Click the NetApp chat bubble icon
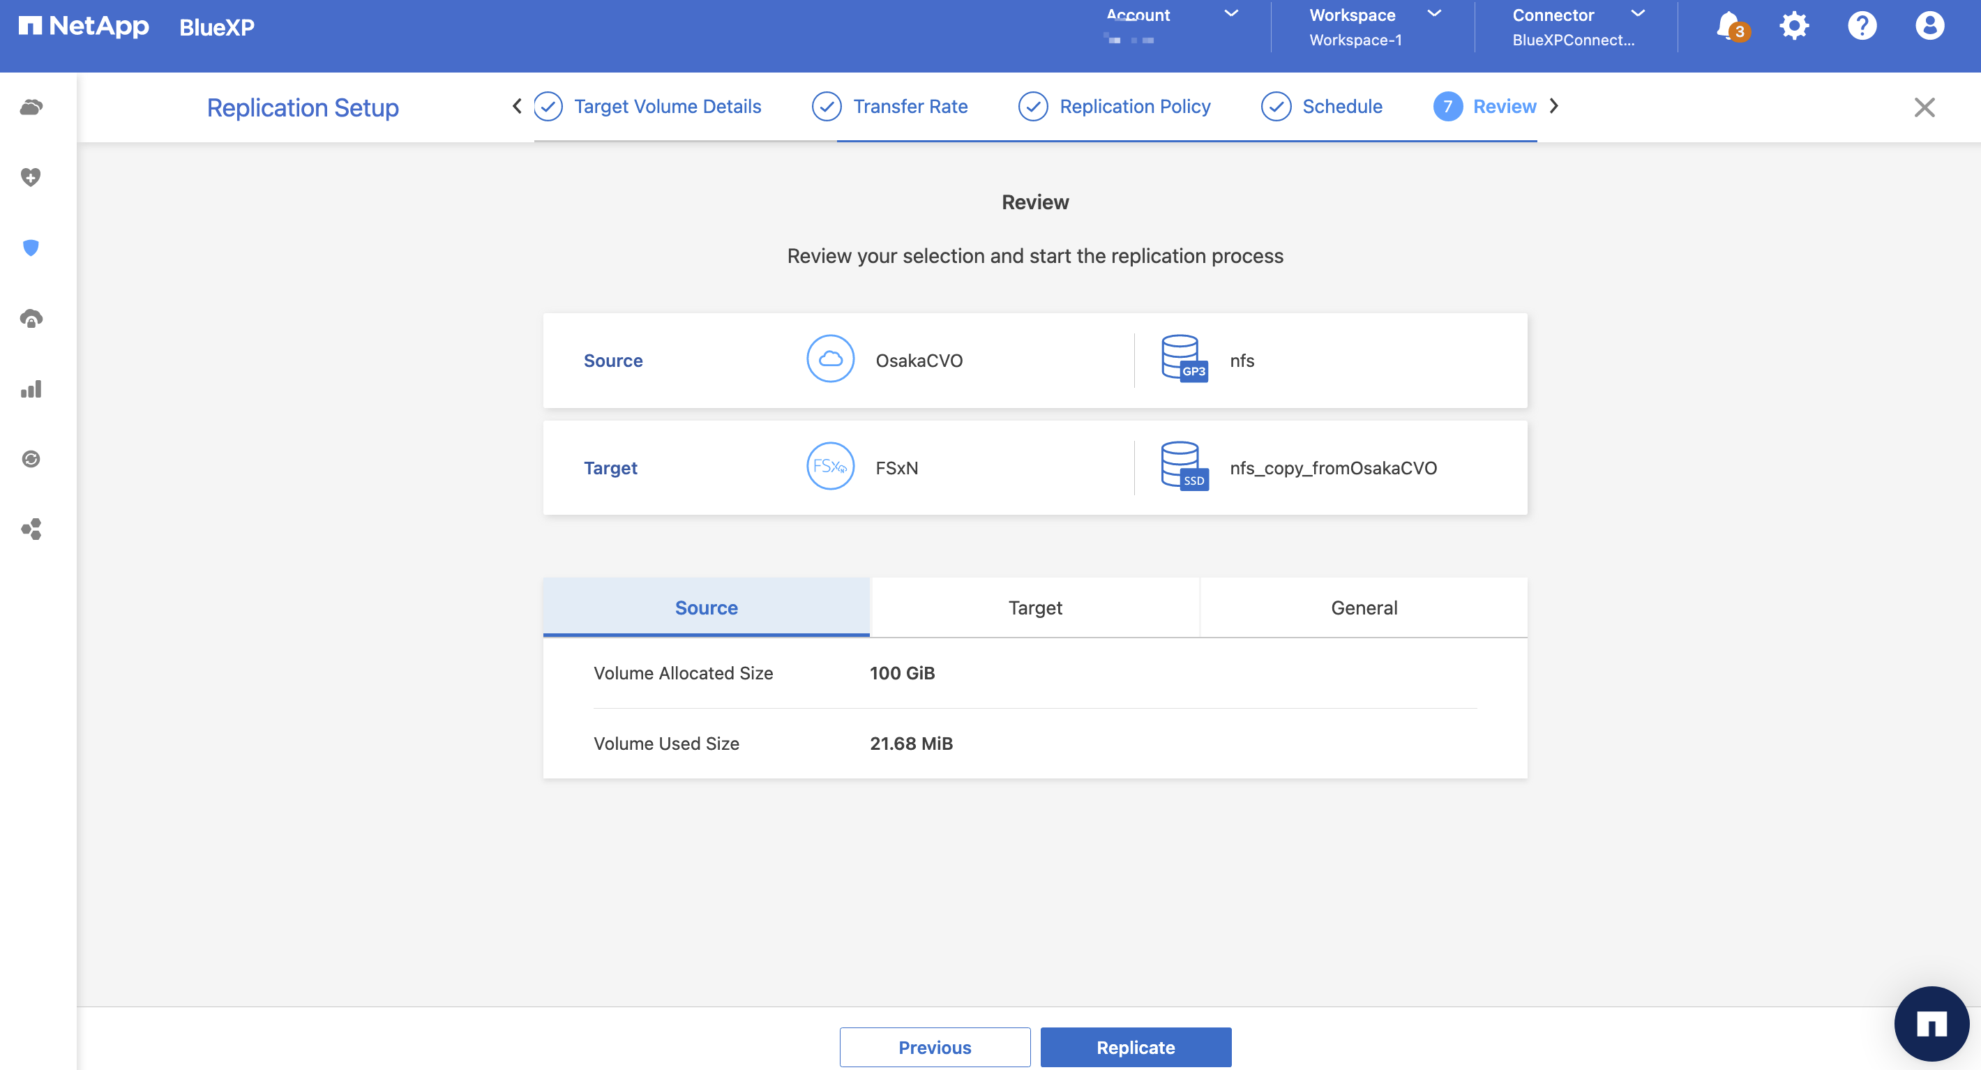The image size is (1981, 1070). 1931,1023
